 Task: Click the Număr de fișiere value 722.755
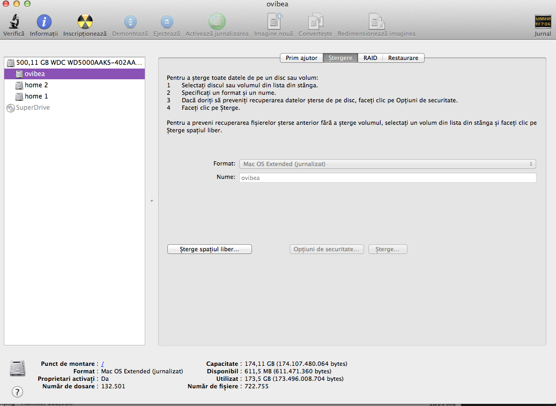coord(256,386)
